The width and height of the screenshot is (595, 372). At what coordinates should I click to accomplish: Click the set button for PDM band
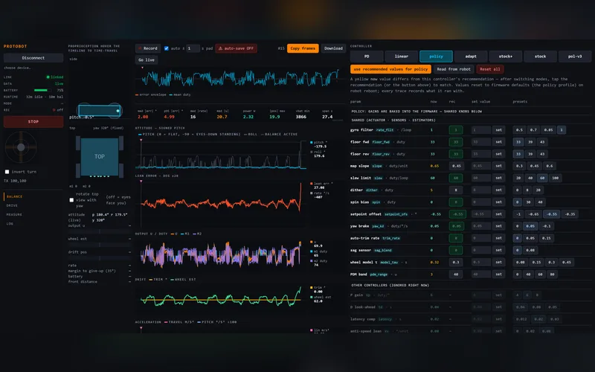498,274
